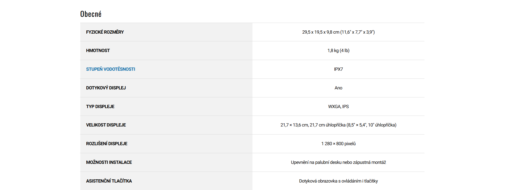Click the 29,5 x 19,5 x 9,8 cm metric dimensions
This screenshot has height=190, width=505.
coord(320,32)
